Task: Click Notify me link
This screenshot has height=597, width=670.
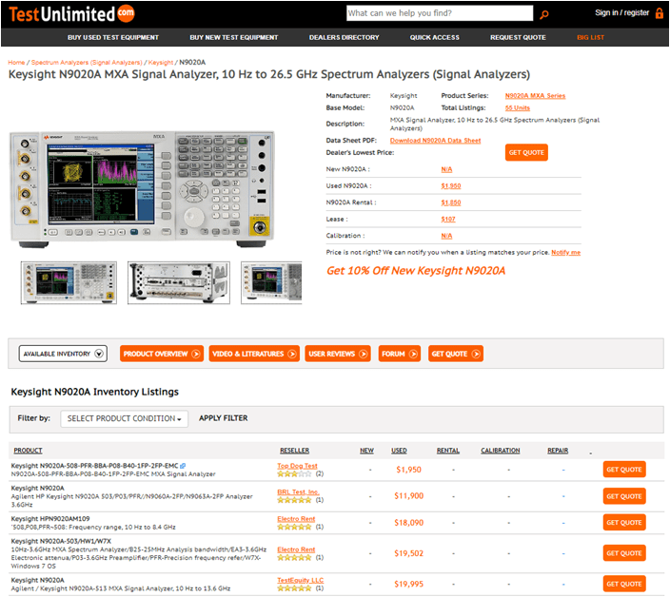Action: [x=565, y=252]
